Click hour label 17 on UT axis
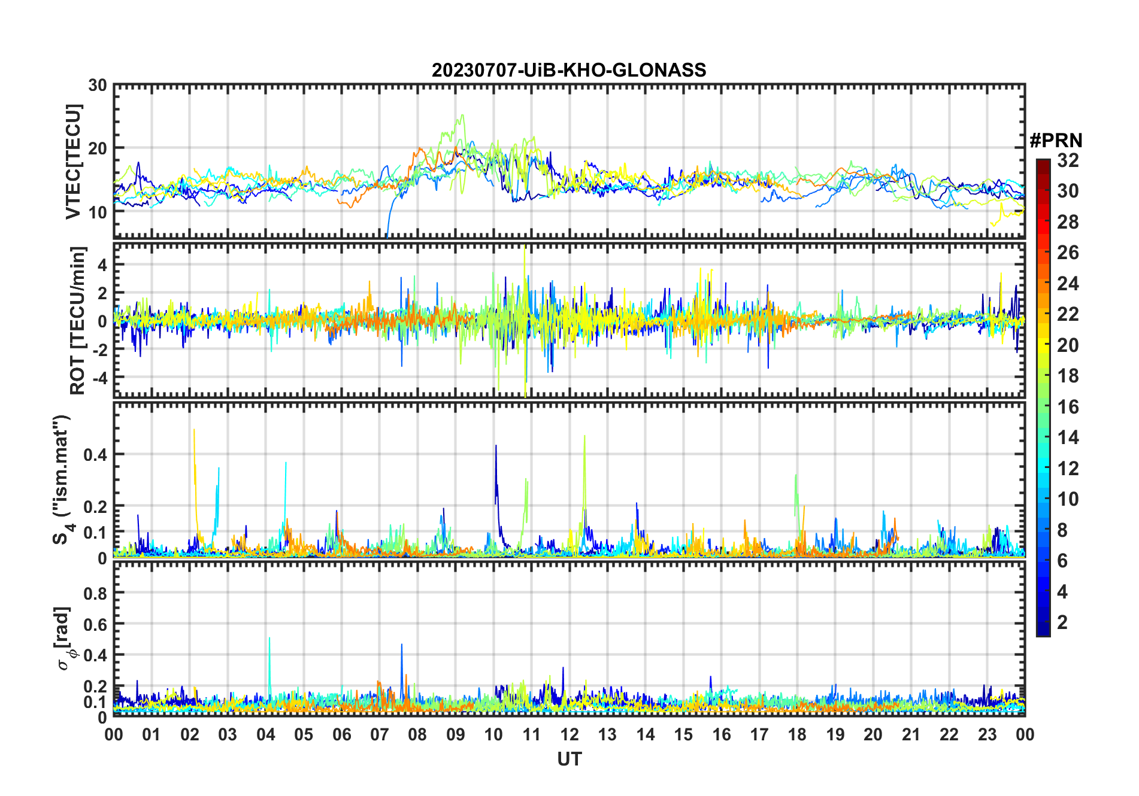This screenshot has height=796, width=1139. tap(759, 735)
